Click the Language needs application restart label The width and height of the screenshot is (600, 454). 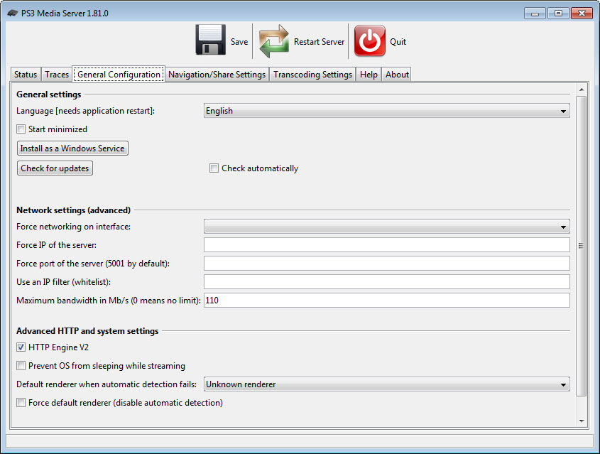(x=85, y=111)
